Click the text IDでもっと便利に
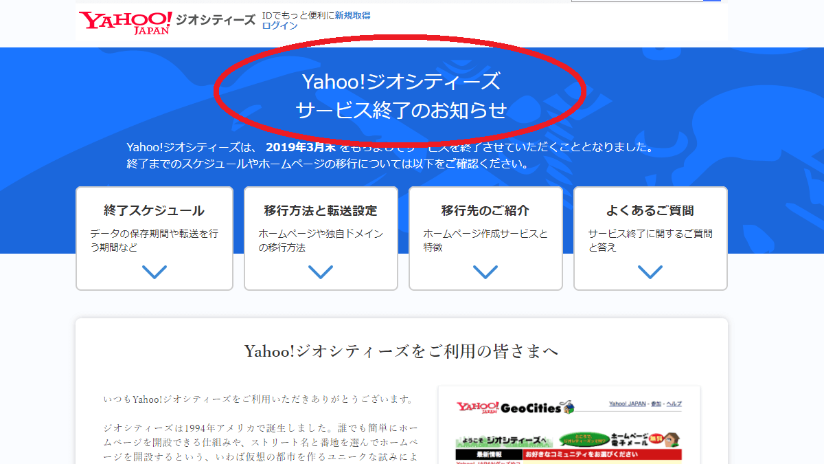Screen dimensions: 824x464 tap(298, 15)
